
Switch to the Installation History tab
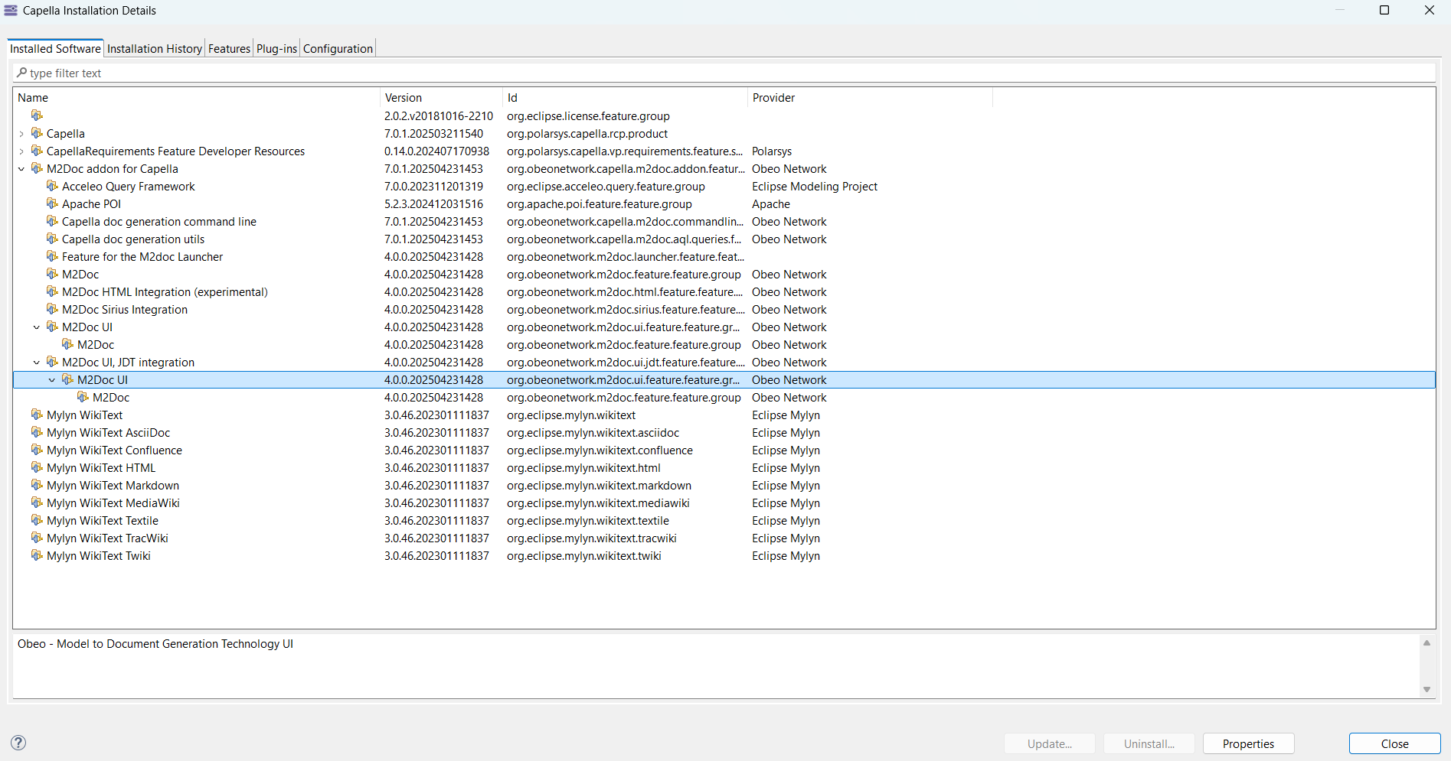[x=154, y=49]
